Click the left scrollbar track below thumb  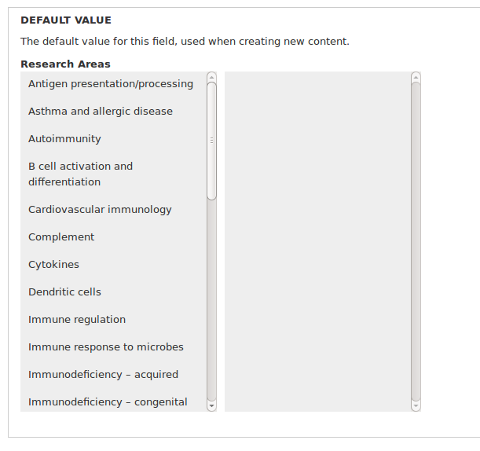click(211, 301)
